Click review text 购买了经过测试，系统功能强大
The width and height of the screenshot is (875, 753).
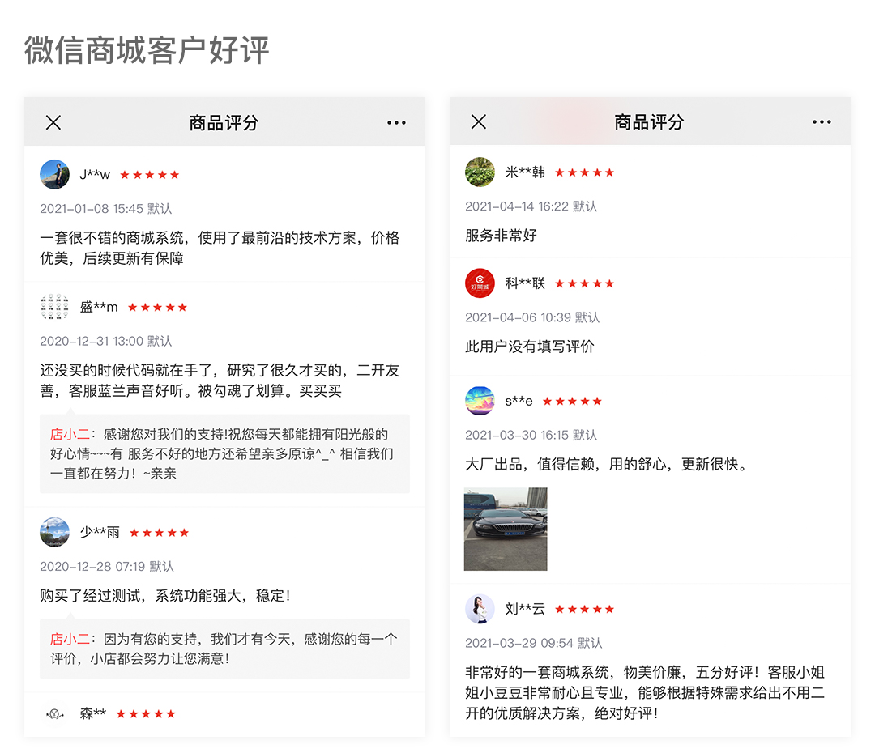point(165,596)
